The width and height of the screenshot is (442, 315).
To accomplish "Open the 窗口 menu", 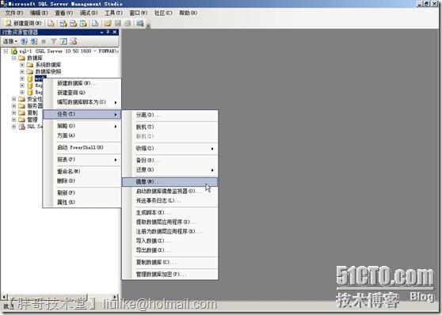I will tap(139, 13).
